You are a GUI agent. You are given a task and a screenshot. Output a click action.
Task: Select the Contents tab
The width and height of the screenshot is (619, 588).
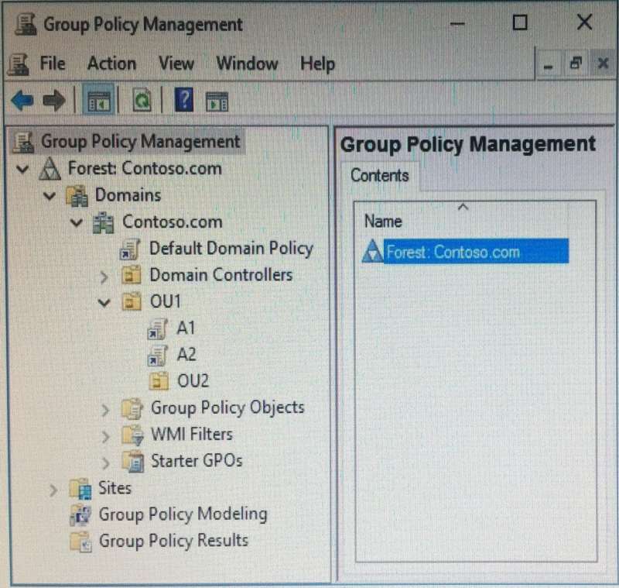point(380,175)
